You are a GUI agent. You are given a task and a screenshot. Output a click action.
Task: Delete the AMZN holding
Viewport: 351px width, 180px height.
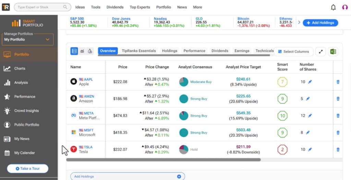[x=338, y=99]
